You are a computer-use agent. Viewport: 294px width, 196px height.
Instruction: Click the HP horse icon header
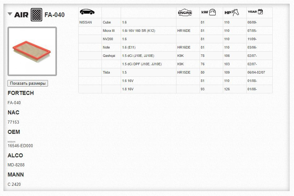232,12
